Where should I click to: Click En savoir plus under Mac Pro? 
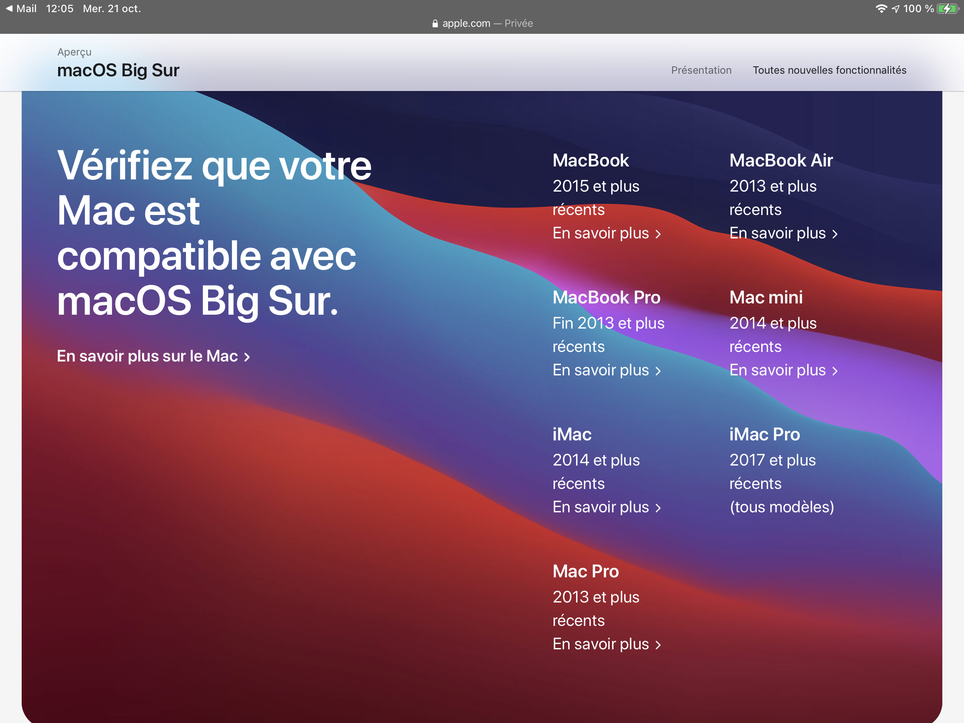click(x=600, y=644)
